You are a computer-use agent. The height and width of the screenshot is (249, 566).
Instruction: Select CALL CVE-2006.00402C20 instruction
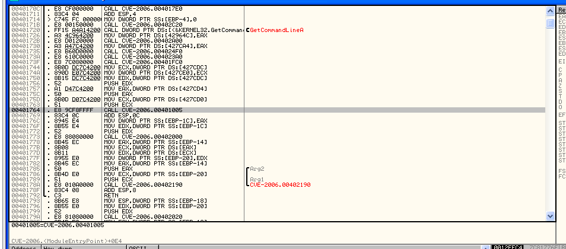[143, 24]
